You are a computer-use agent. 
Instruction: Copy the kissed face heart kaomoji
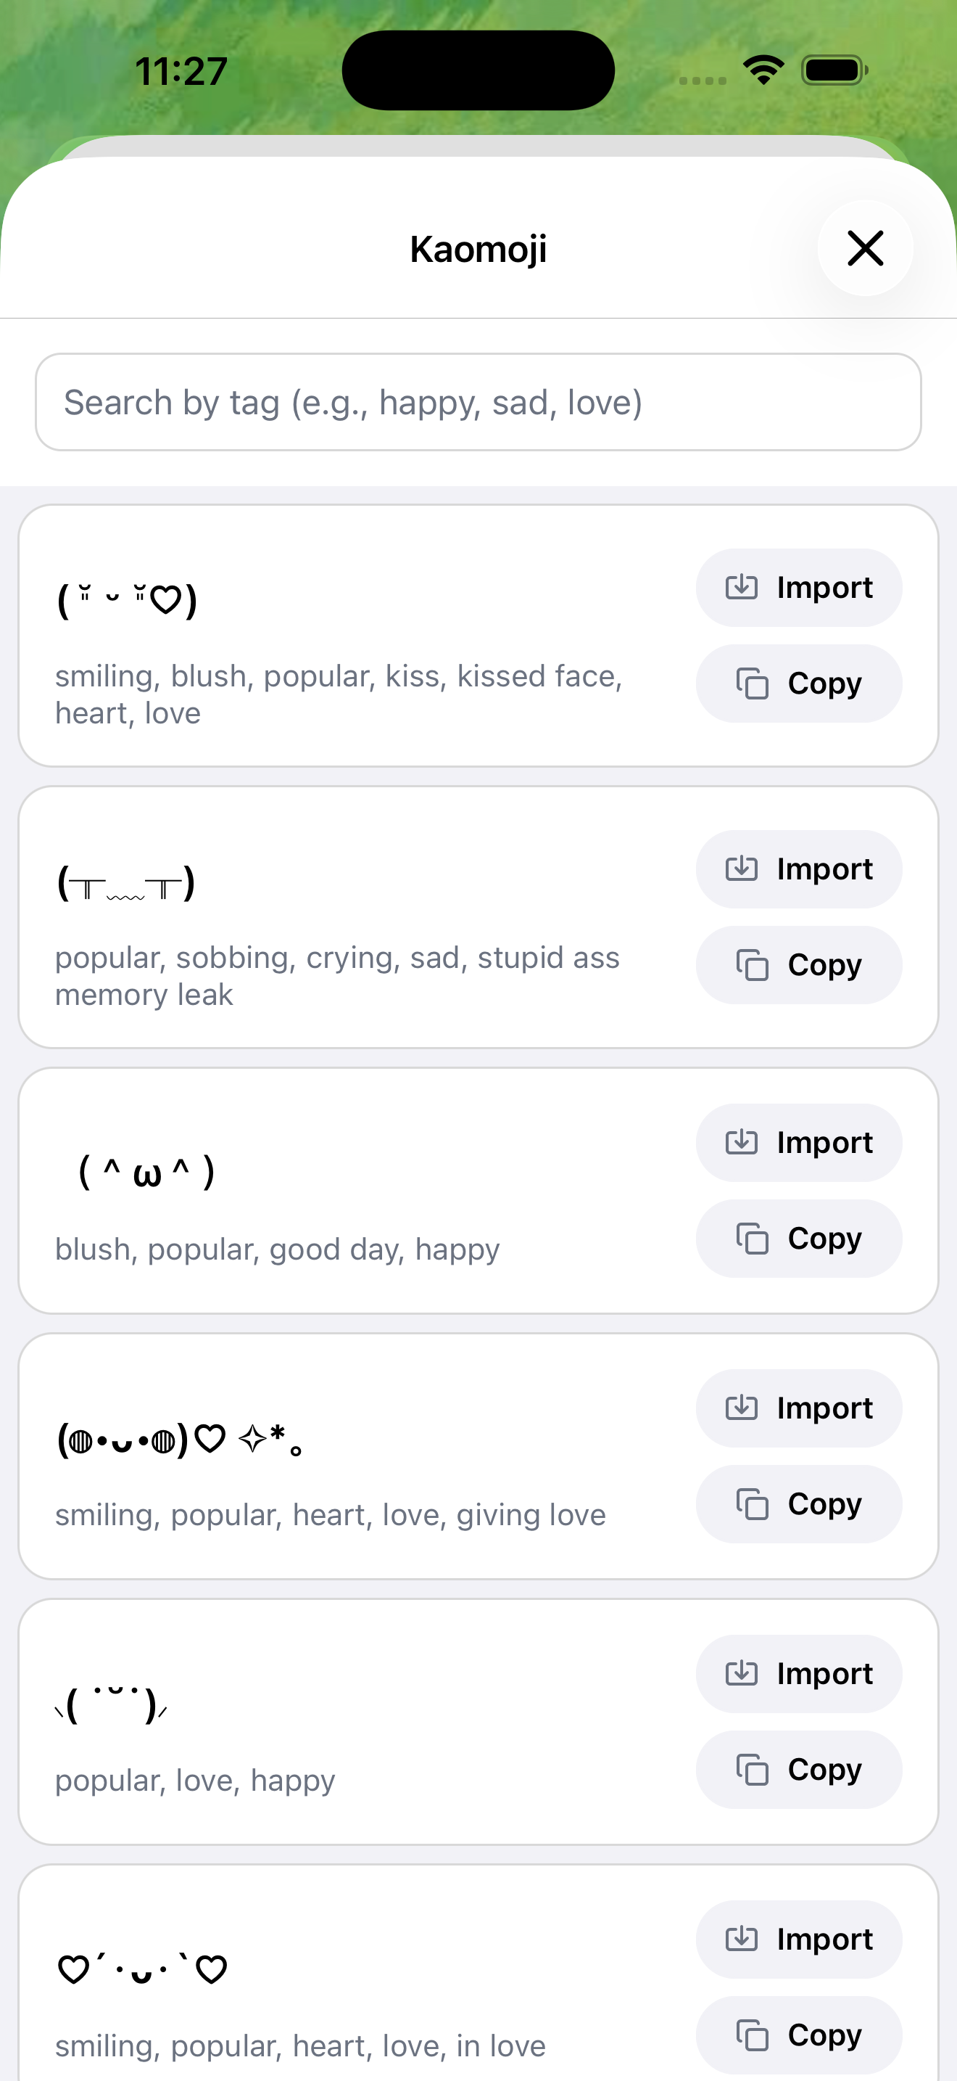coord(798,684)
